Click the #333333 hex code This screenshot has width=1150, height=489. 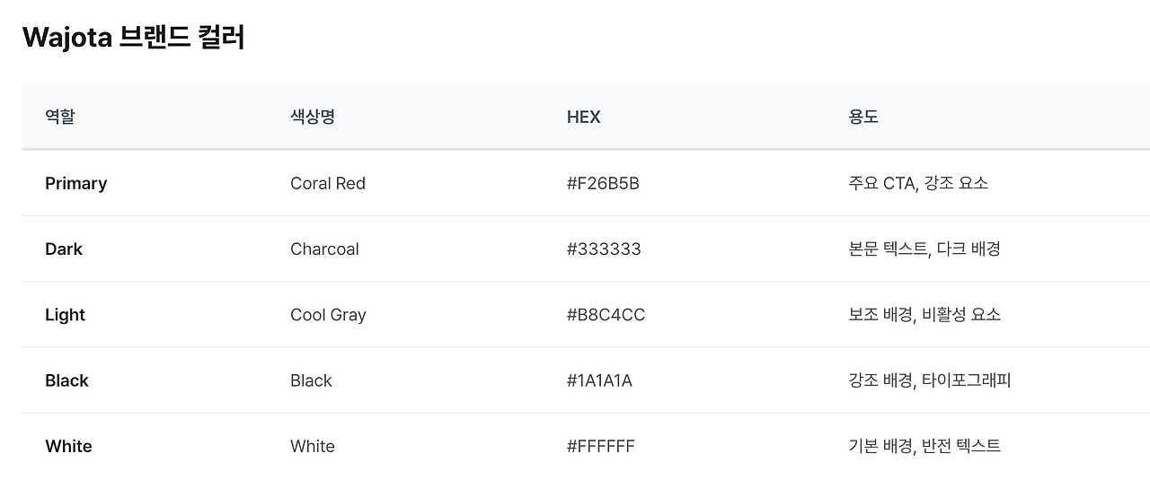604,249
